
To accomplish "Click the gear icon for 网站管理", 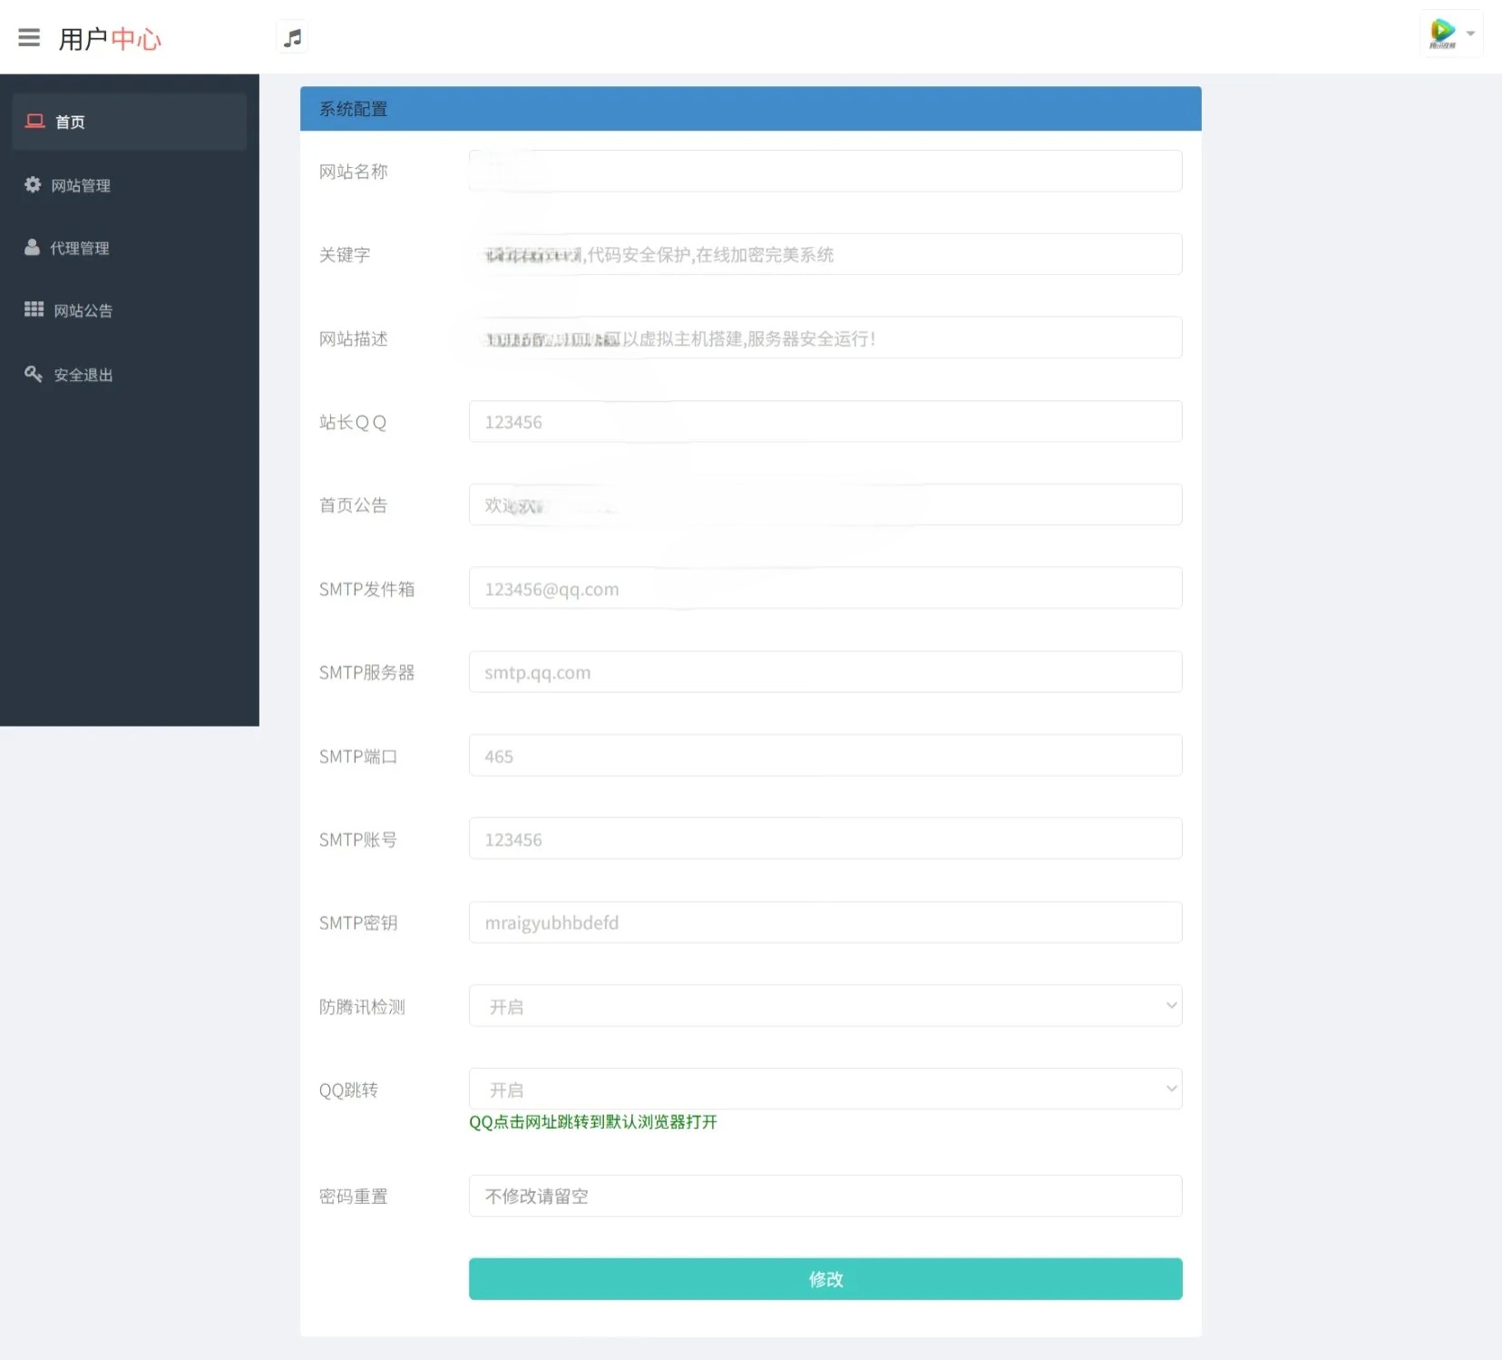I will [x=34, y=184].
